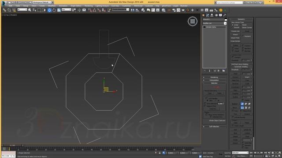
Task: Open the reference coordinate system View dropdown
Action: coord(67,10)
